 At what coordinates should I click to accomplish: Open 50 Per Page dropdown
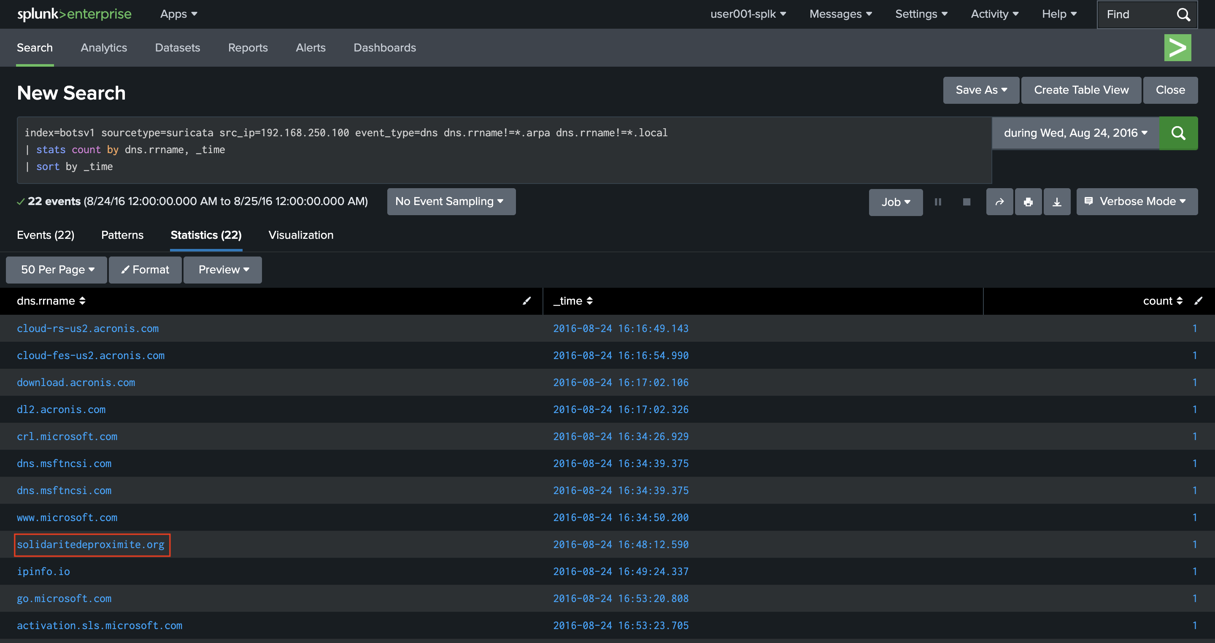pos(57,270)
